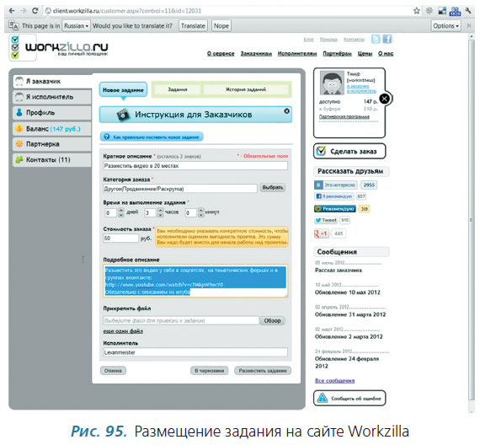Click the 'Все сообщения' link

point(335,381)
